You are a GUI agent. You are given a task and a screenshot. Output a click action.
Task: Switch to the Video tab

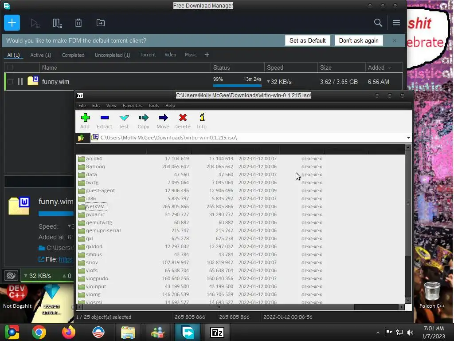[x=170, y=55]
